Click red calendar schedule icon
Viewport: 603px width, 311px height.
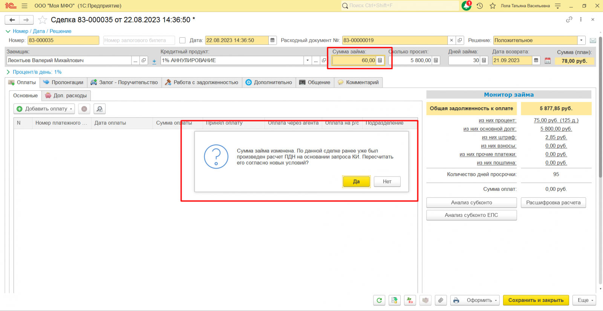pyautogui.click(x=548, y=60)
